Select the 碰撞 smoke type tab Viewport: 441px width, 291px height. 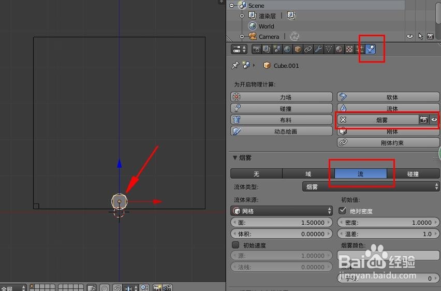(413, 173)
